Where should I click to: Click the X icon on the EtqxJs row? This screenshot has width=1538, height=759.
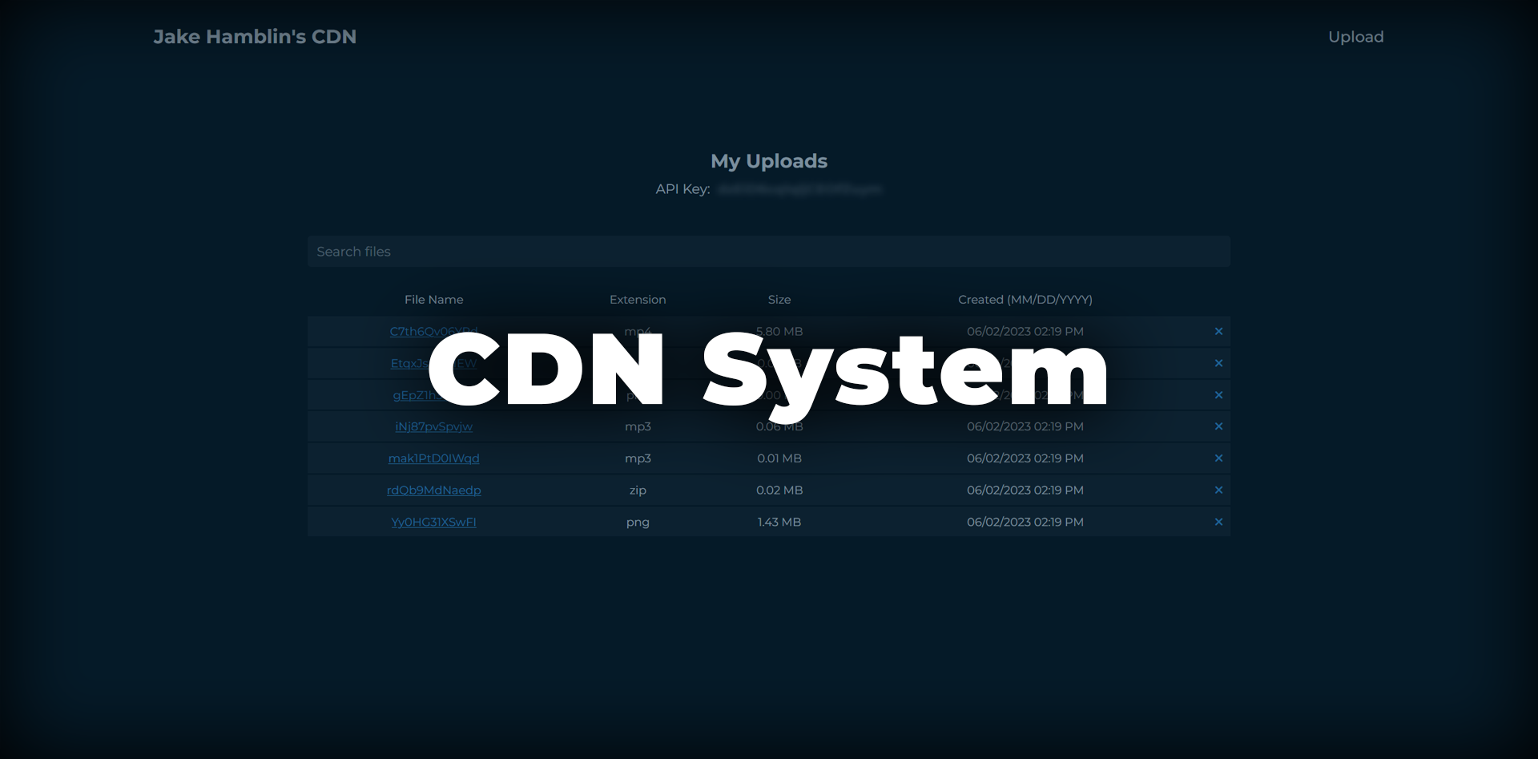coord(1218,363)
